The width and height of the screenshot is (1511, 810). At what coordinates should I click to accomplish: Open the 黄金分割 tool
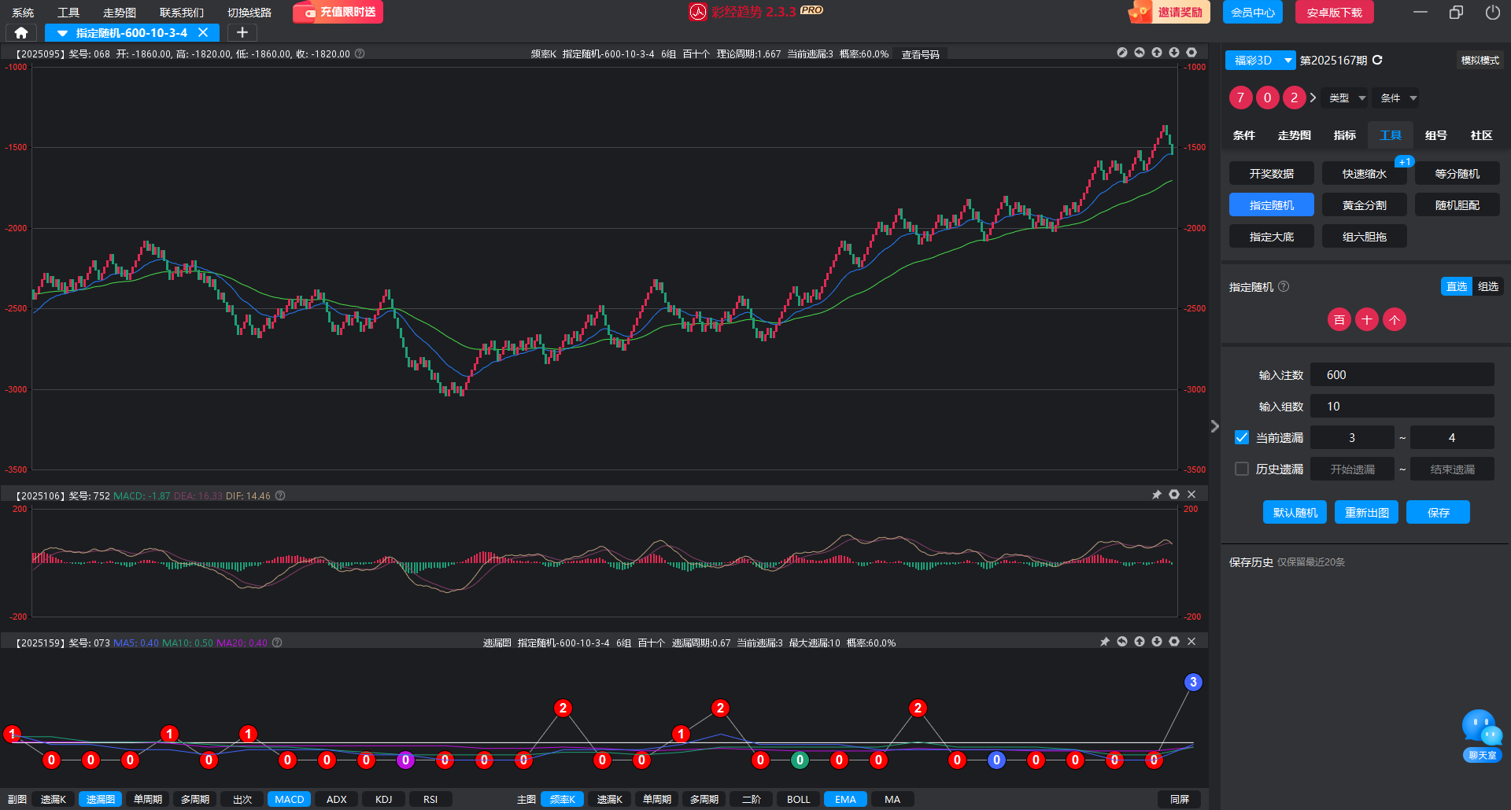[1365, 204]
